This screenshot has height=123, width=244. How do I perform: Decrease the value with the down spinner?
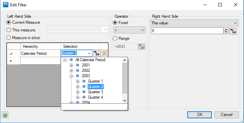[226, 32]
